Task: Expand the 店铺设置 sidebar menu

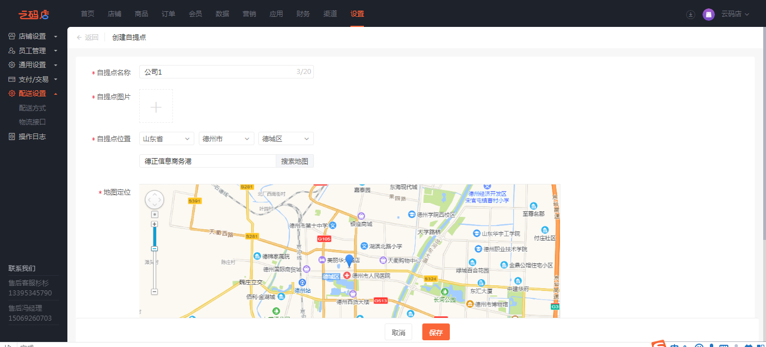Action: (x=33, y=36)
